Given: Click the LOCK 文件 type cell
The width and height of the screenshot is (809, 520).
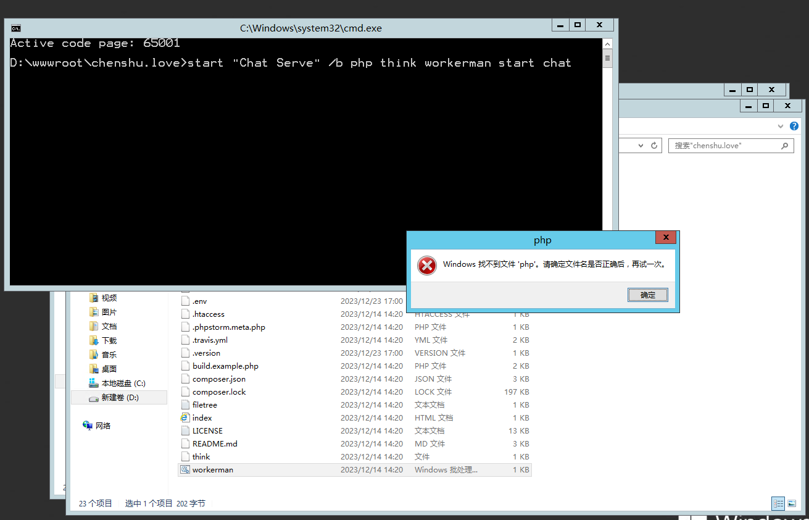Looking at the screenshot, I should [x=433, y=392].
